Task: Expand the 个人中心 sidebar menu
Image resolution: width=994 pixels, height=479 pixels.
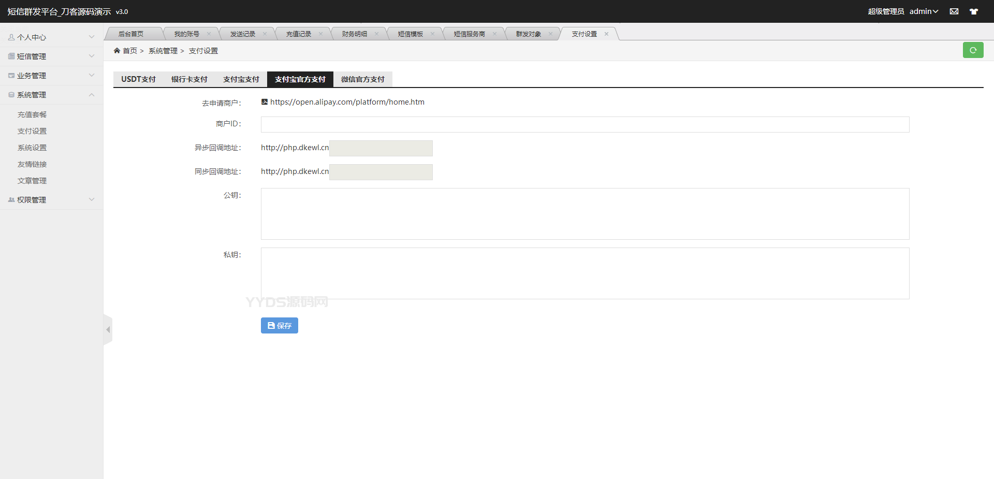Action: coord(51,37)
